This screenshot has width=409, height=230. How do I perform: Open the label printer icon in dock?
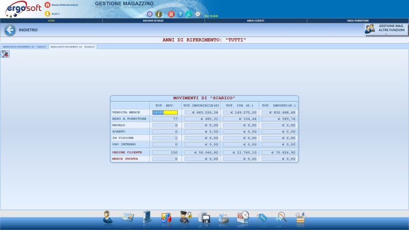223,218
